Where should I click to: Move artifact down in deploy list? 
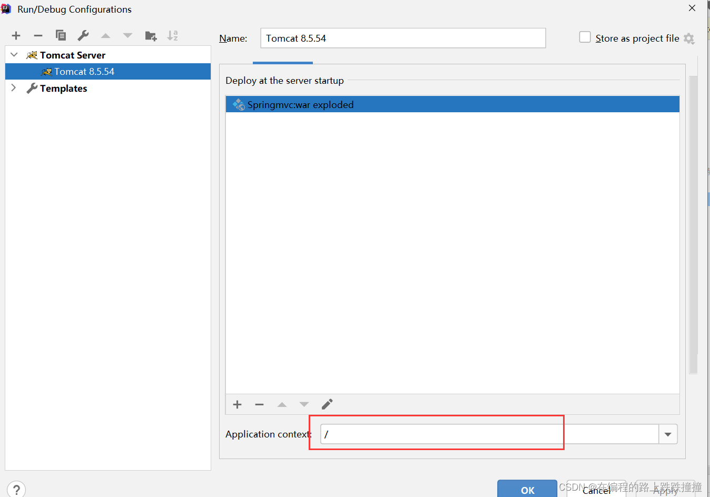304,404
